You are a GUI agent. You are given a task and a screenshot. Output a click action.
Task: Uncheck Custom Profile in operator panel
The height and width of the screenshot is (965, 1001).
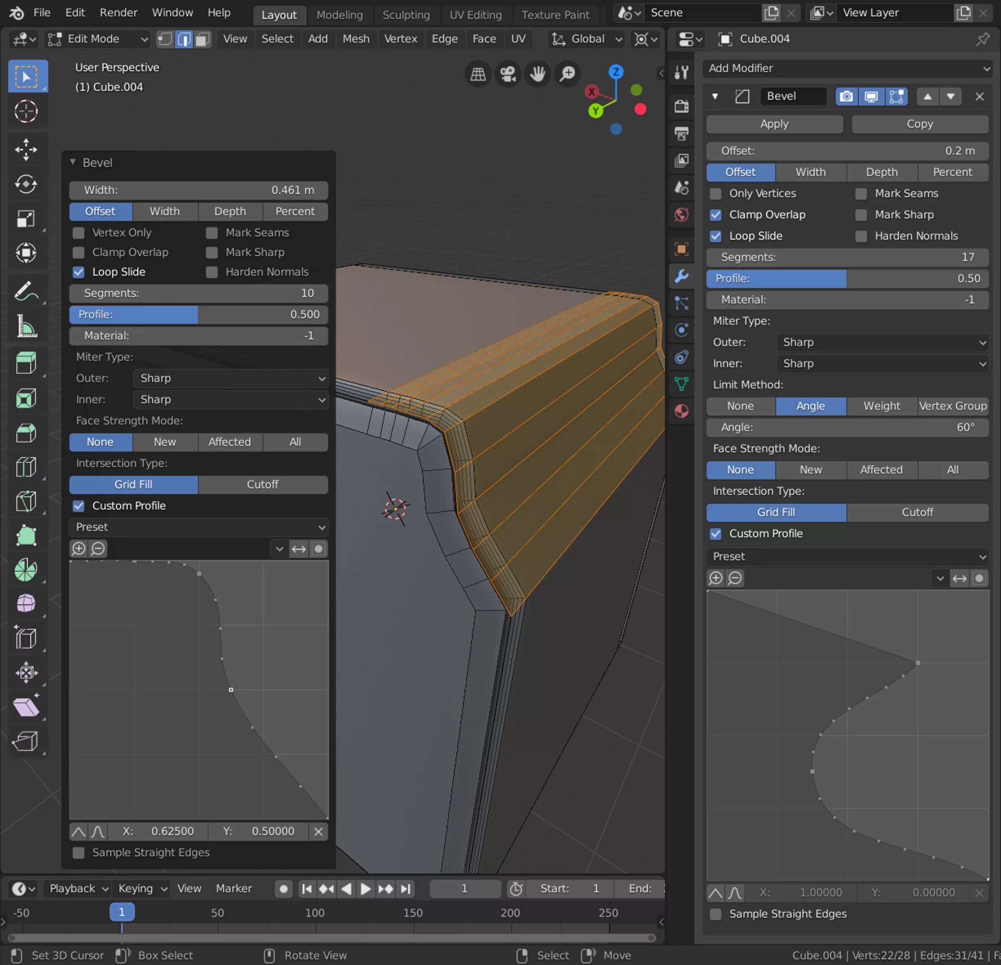tap(79, 506)
